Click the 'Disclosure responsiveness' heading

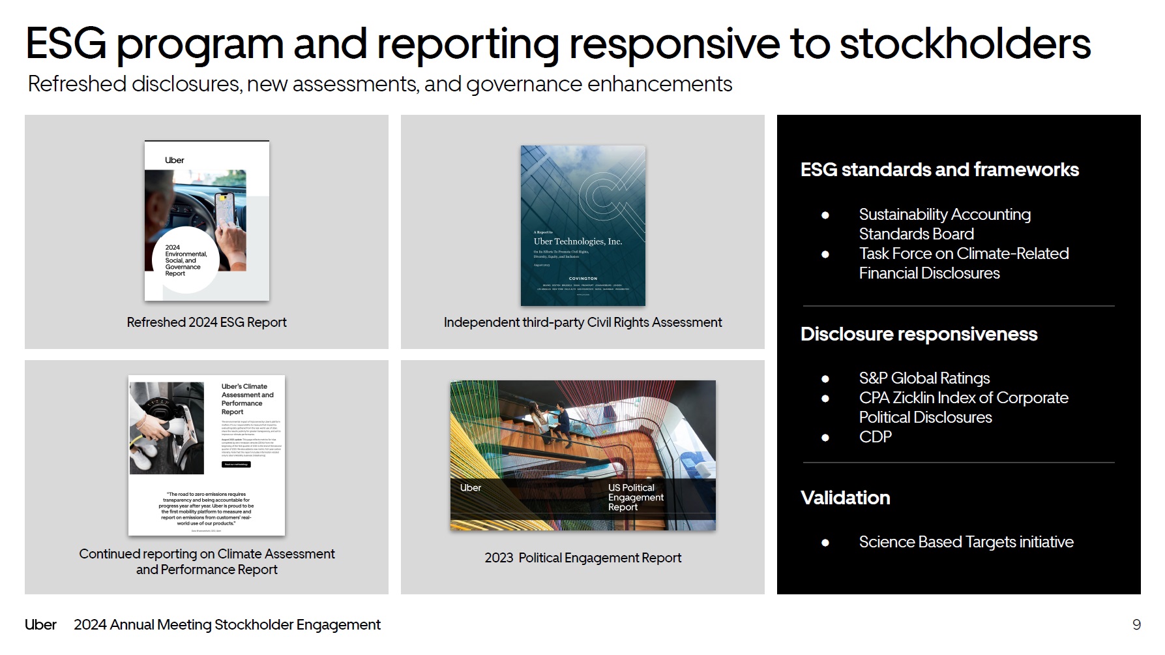(919, 334)
